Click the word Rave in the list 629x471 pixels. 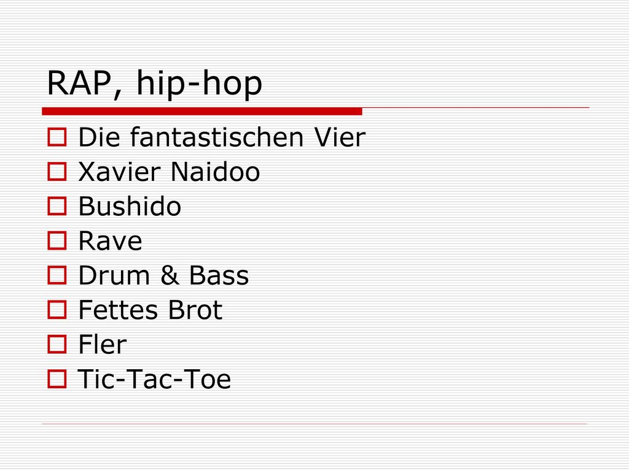tap(111, 240)
